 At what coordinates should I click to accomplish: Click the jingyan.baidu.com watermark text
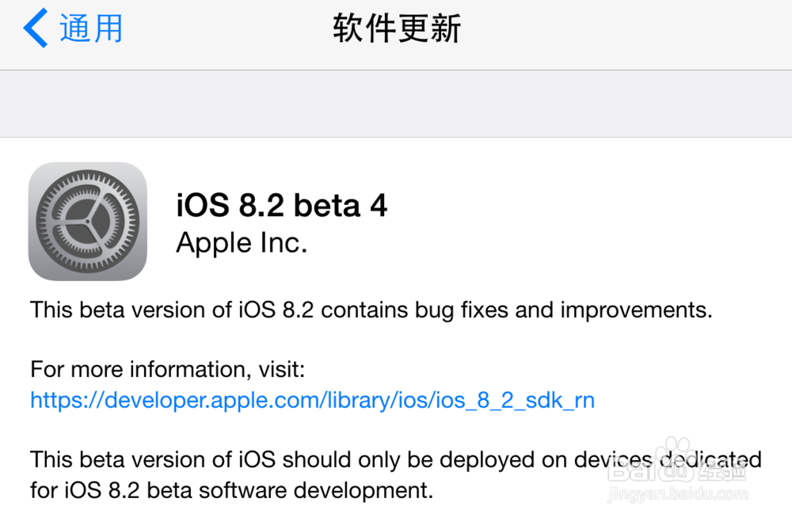click(x=677, y=494)
